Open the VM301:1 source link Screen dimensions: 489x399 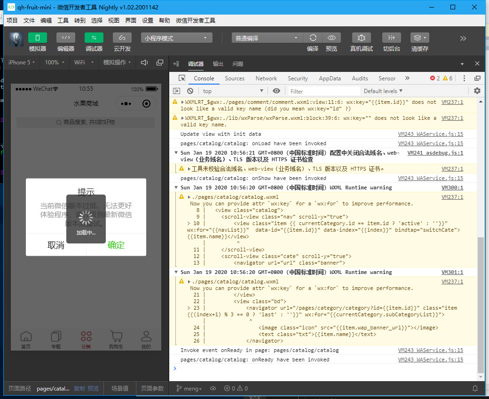pyautogui.click(x=452, y=272)
